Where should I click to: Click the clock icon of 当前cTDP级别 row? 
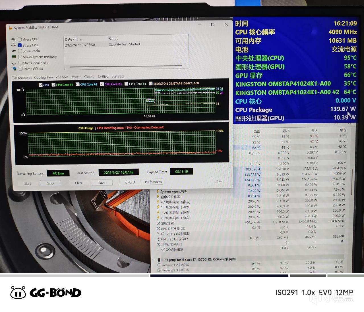159,244
